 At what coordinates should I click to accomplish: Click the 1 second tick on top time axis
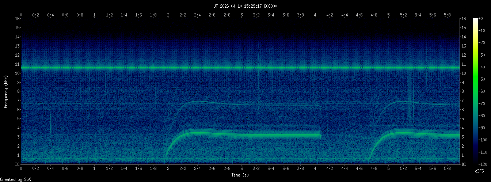click(x=95, y=15)
